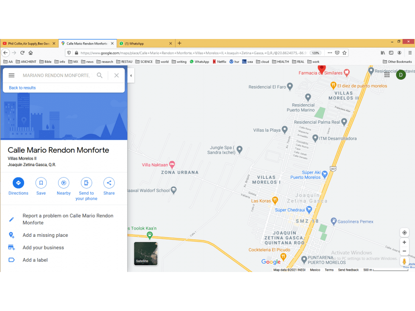Viewport: 415px width, 311px height.
Task: Open Firefox page actions ellipsis menu
Action: (x=330, y=53)
